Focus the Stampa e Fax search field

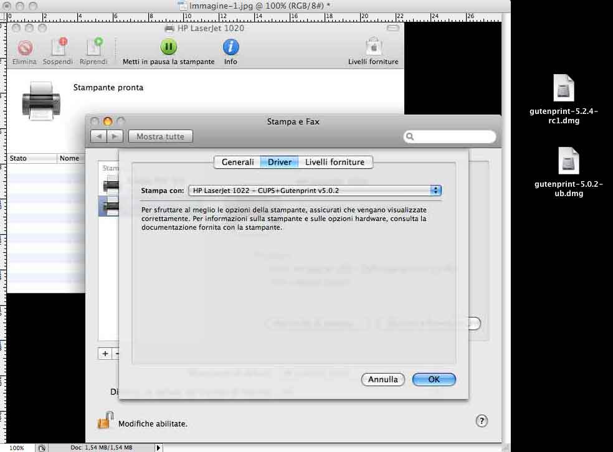tap(450, 136)
